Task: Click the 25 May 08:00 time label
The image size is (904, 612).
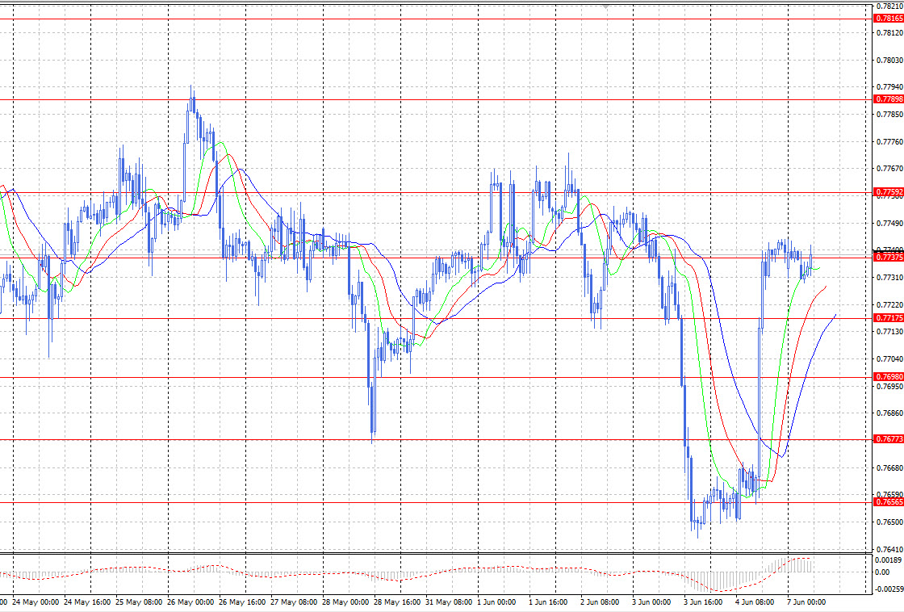Action: [139, 602]
